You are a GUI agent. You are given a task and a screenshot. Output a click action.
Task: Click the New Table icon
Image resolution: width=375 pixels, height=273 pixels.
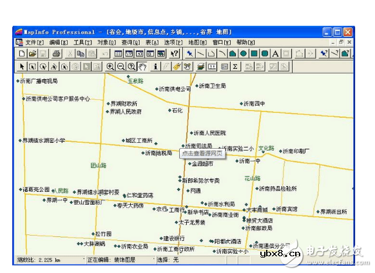(22, 53)
